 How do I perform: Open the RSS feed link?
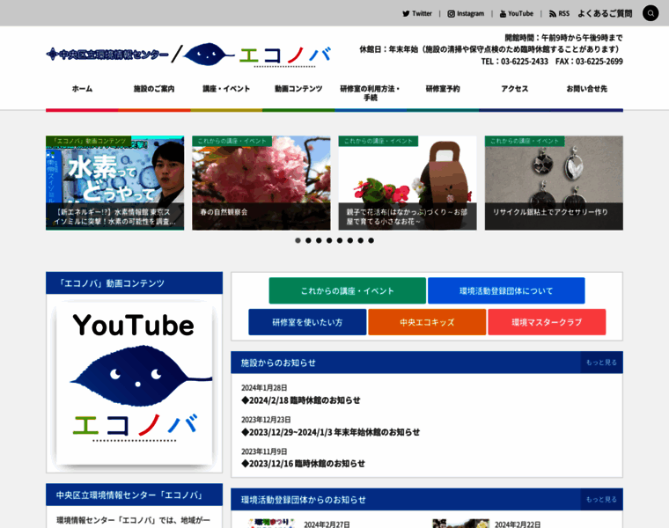[x=559, y=14]
